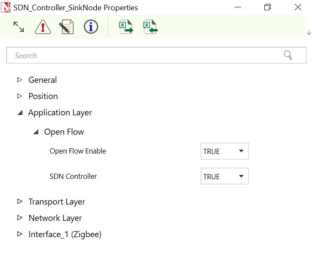Expand the Network Layer section
Image resolution: width=312 pixels, height=256 pixels.
19,218
